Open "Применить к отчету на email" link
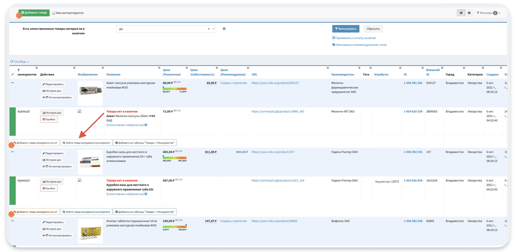516x252 pixels. (354, 38)
